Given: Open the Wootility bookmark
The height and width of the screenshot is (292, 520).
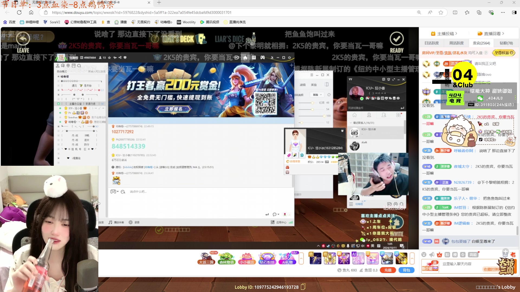Looking at the screenshot, I should tap(186, 22).
